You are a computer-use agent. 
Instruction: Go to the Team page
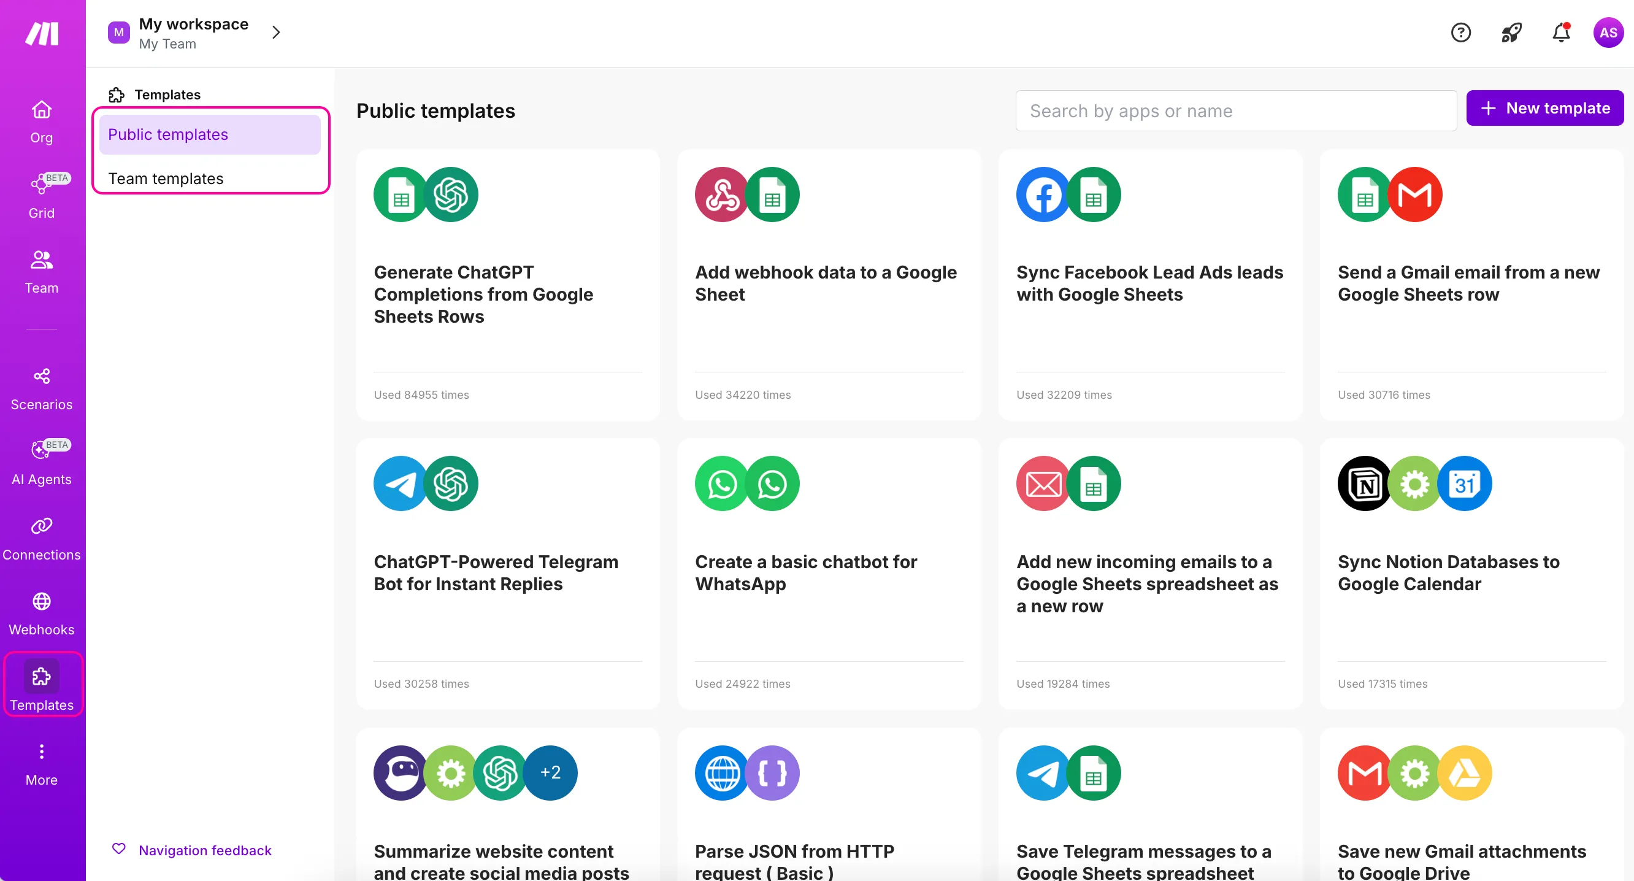pyautogui.click(x=42, y=271)
